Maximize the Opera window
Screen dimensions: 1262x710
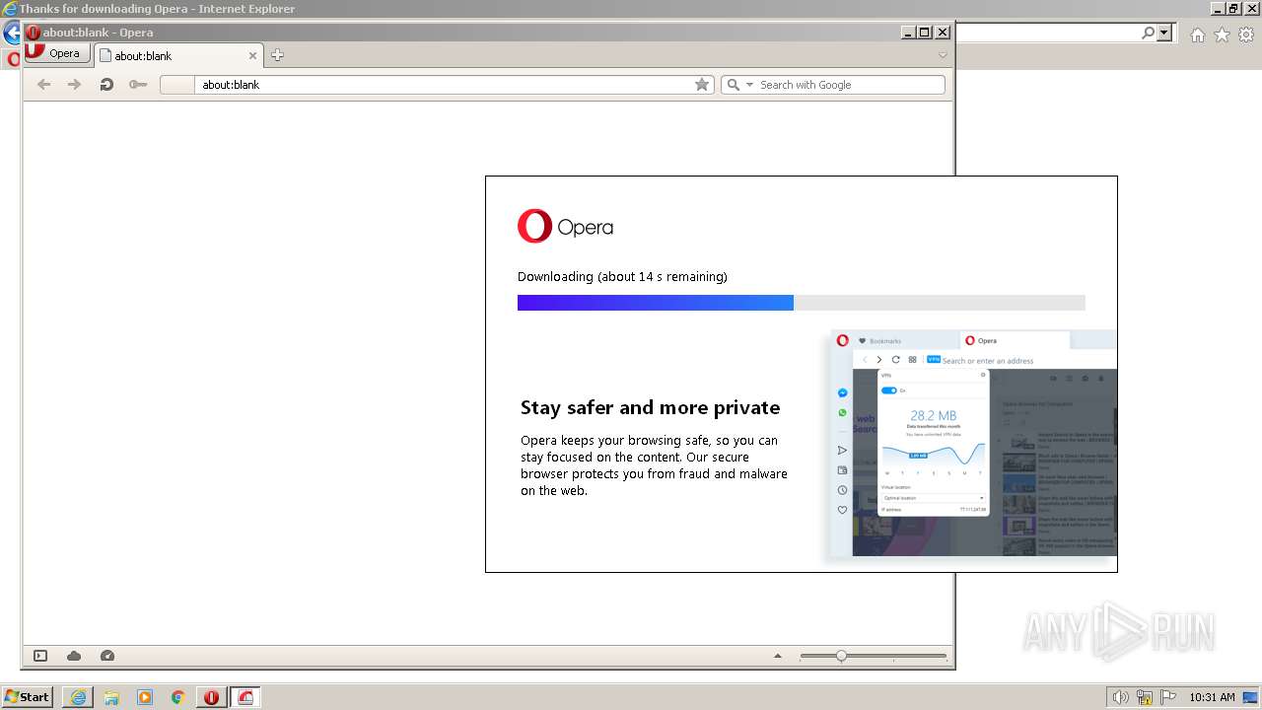925,33
